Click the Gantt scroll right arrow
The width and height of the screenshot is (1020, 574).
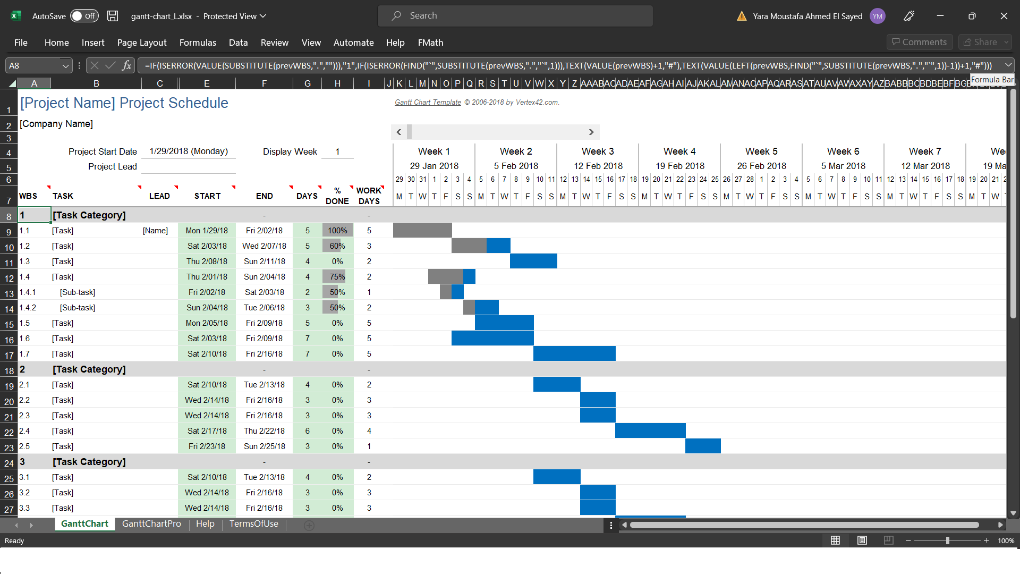coord(591,132)
